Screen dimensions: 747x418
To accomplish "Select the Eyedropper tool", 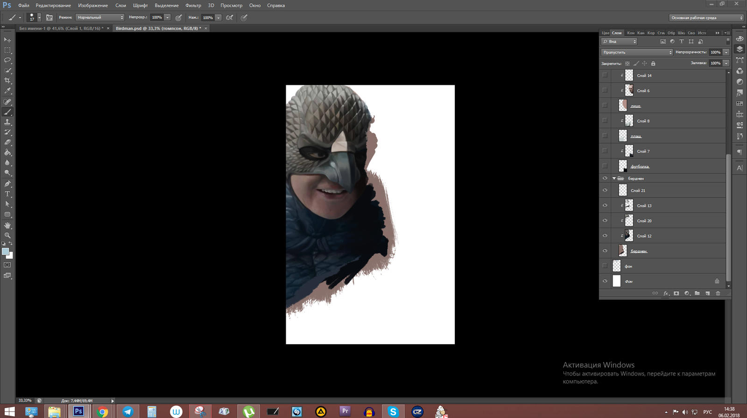I will point(7,91).
